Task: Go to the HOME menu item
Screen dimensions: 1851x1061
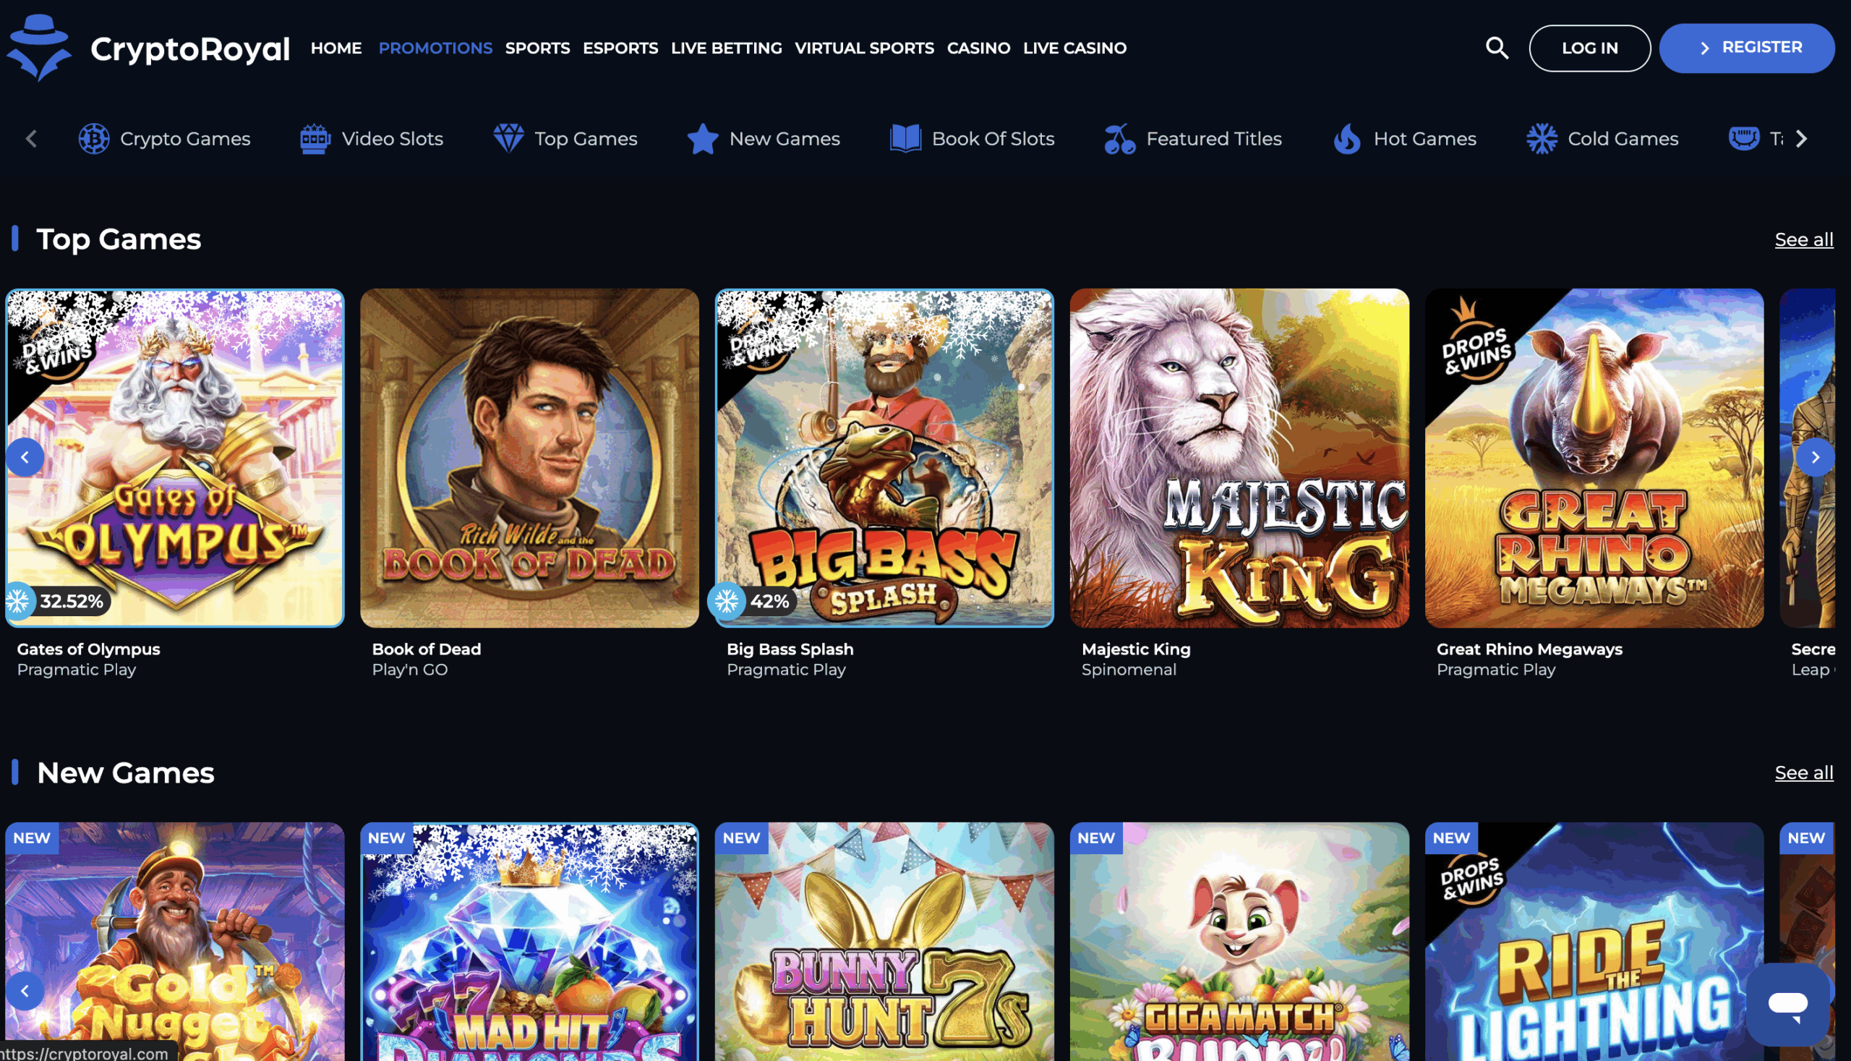Action: (x=335, y=48)
